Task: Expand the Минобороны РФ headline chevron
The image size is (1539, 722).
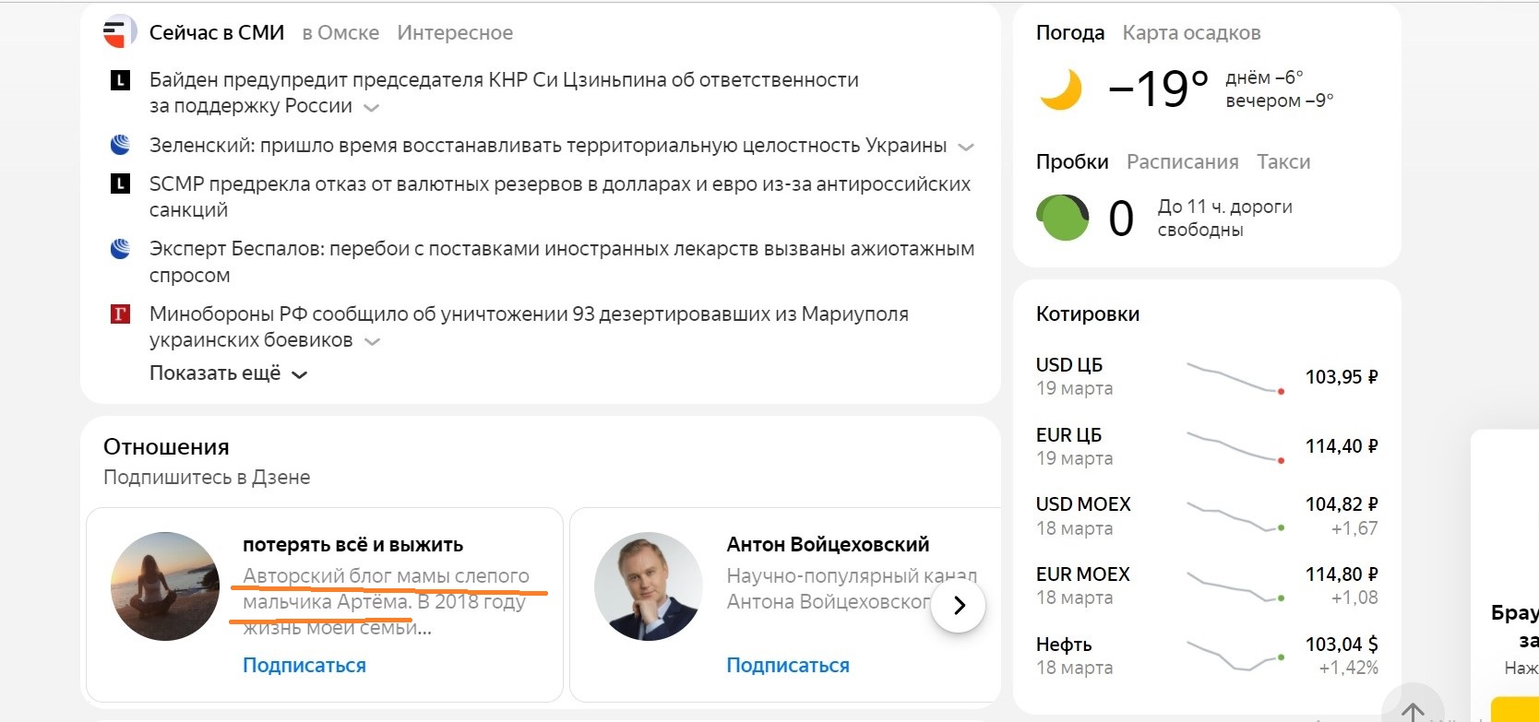Action: tap(372, 341)
